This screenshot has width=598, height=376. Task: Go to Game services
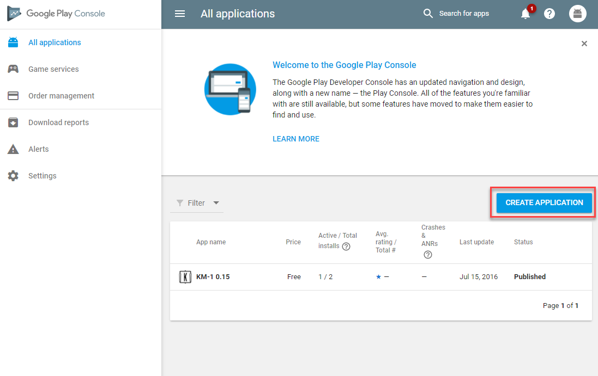coord(53,69)
